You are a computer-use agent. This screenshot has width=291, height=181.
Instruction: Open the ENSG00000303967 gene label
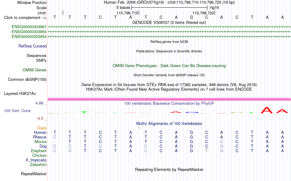click(29, 27)
